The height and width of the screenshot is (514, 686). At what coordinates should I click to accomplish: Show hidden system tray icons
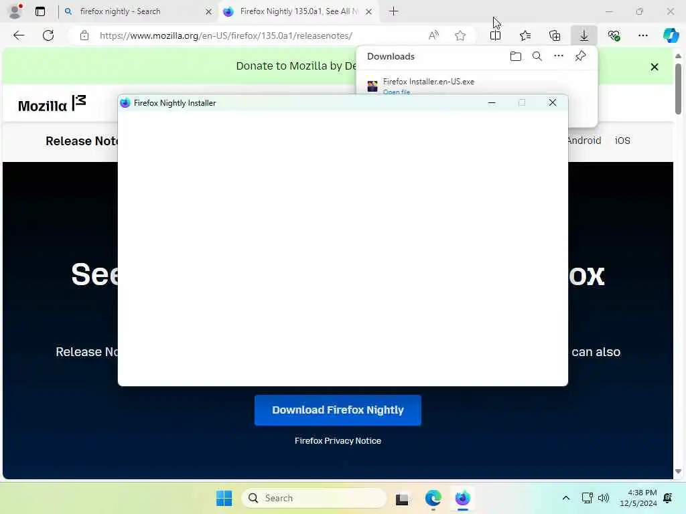coord(565,498)
